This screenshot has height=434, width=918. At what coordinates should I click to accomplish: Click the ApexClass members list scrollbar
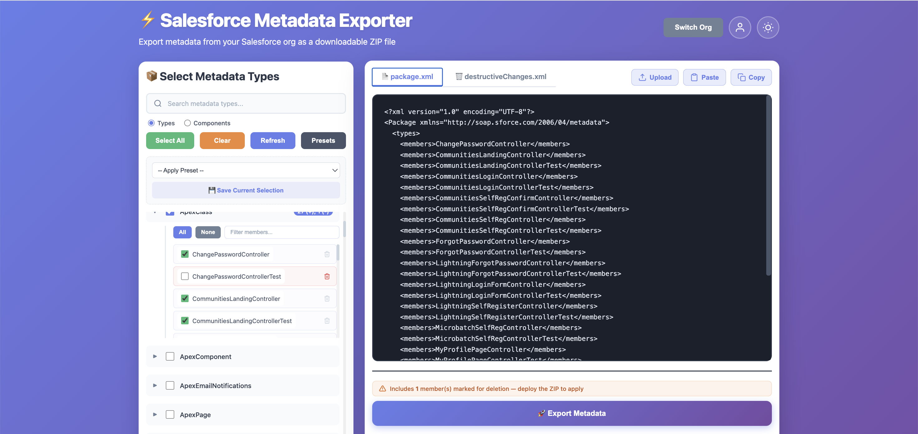pos(338,252)
